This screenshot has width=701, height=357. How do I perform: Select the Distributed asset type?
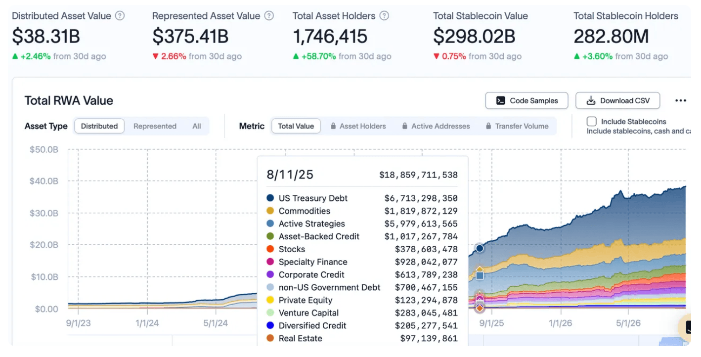(x=99, y=126)
